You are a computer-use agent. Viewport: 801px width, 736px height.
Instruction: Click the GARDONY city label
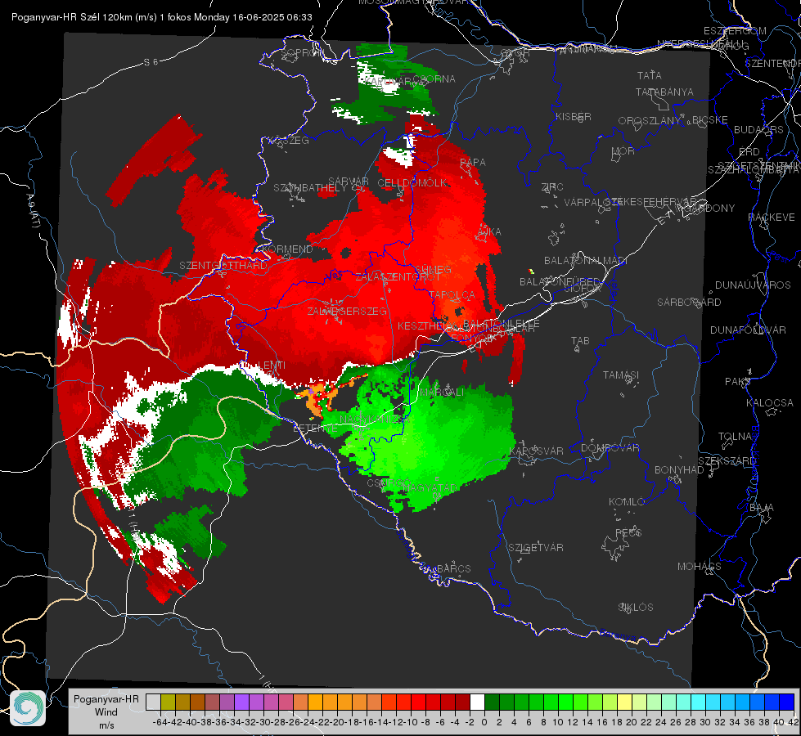click(709, 208)
